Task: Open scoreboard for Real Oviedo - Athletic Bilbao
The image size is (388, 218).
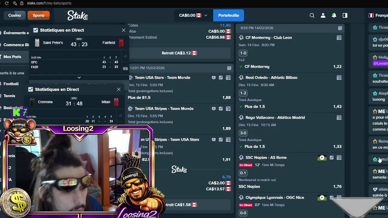Action: tap(339, 78)
